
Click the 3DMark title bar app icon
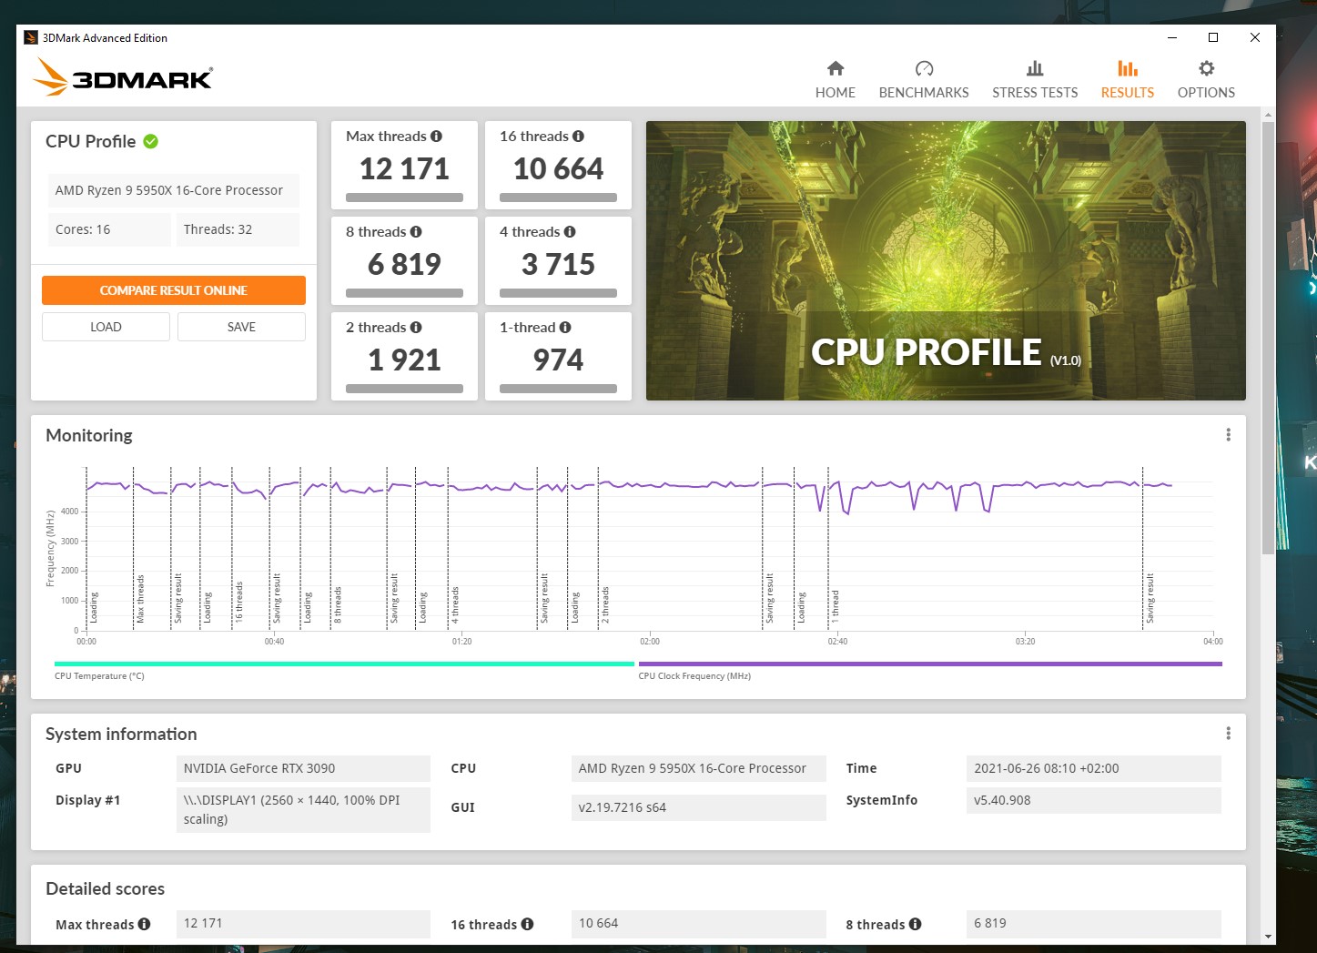(x=31, y=37)
